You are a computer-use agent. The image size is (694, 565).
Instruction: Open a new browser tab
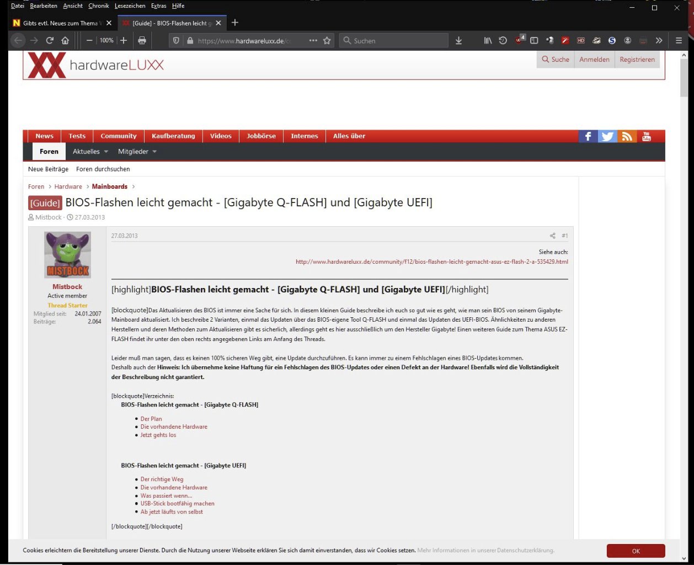click(235, 23)
